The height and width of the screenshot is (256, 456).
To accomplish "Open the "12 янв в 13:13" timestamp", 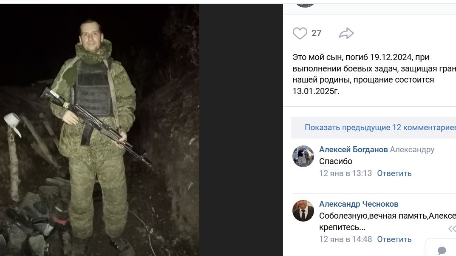I will [x=346, y=174].
